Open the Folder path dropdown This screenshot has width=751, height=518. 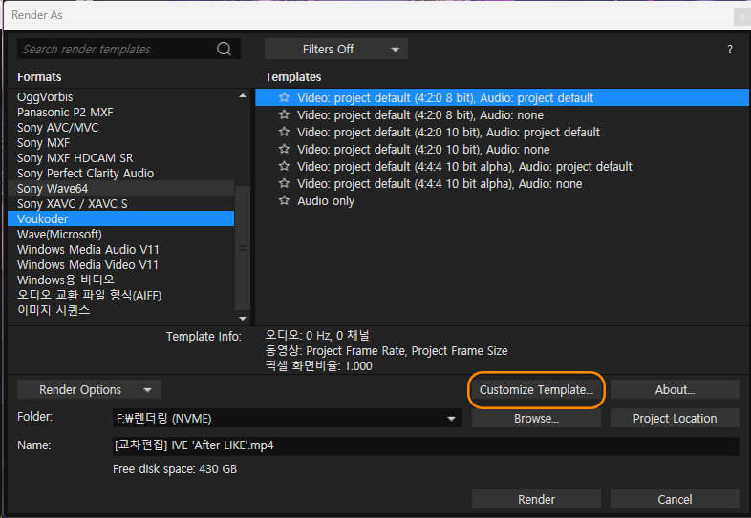click(451, 419)
